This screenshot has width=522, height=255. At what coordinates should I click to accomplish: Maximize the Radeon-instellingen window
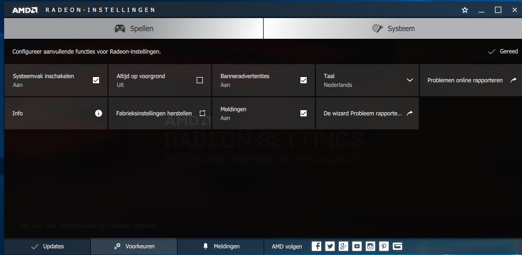click(x=498, y=10)
